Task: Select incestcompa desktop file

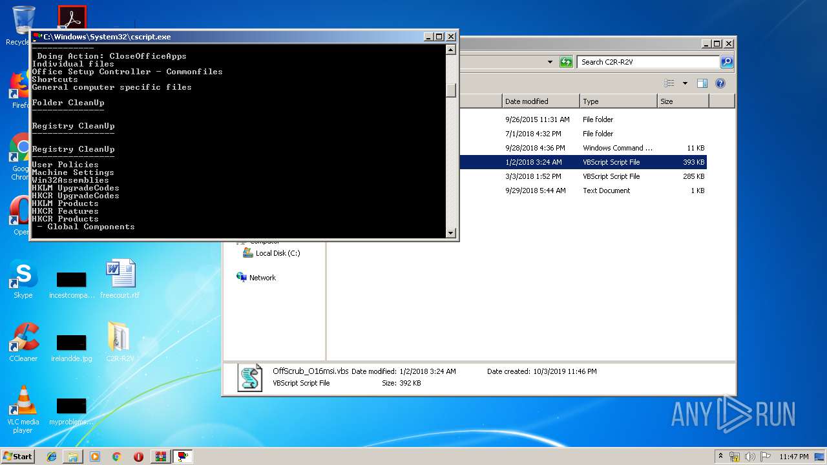Action: 71,285
